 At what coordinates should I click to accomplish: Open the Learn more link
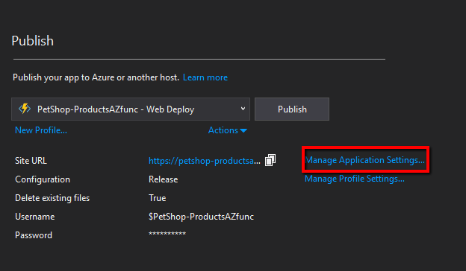(205, 77)
